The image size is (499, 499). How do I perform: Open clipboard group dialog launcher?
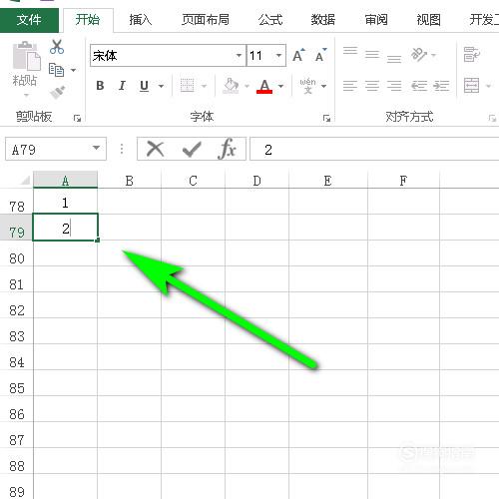point(77,118)
